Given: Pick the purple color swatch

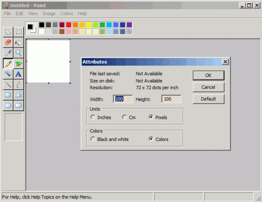Looking at the screenshot, I should 129,25.
